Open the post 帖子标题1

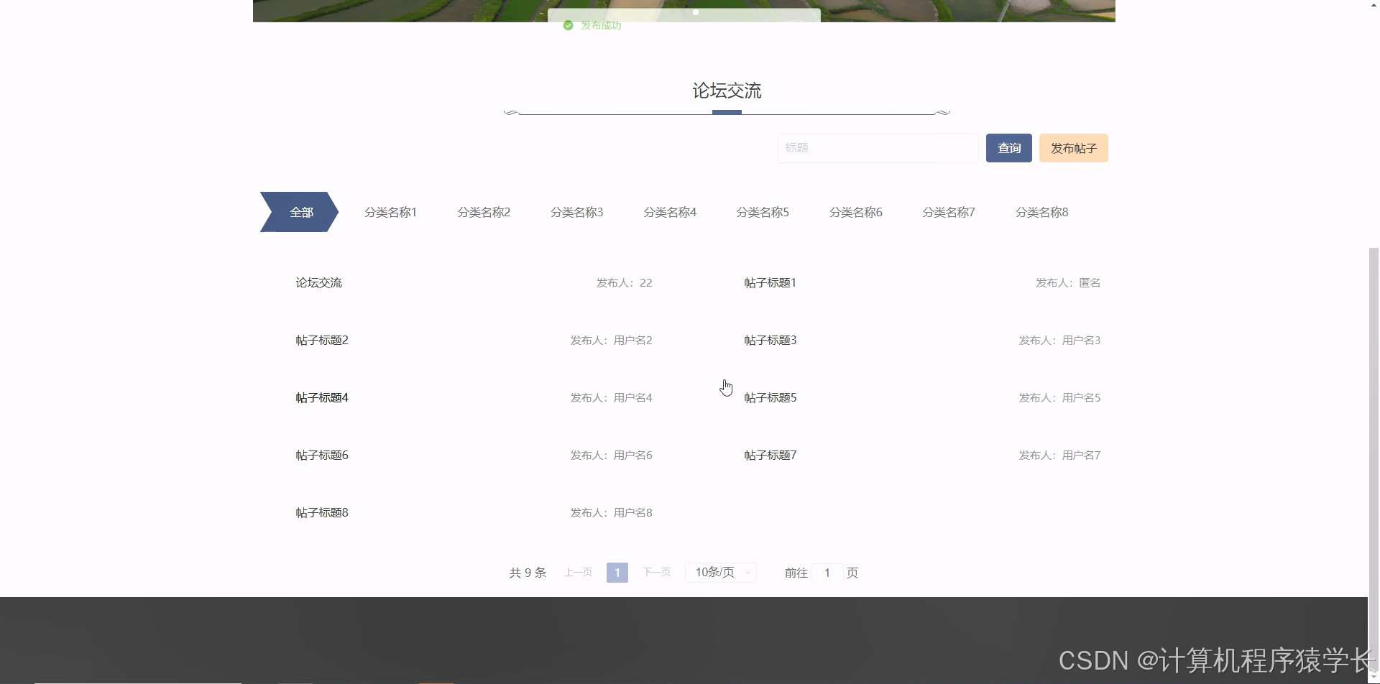point(770,283)
